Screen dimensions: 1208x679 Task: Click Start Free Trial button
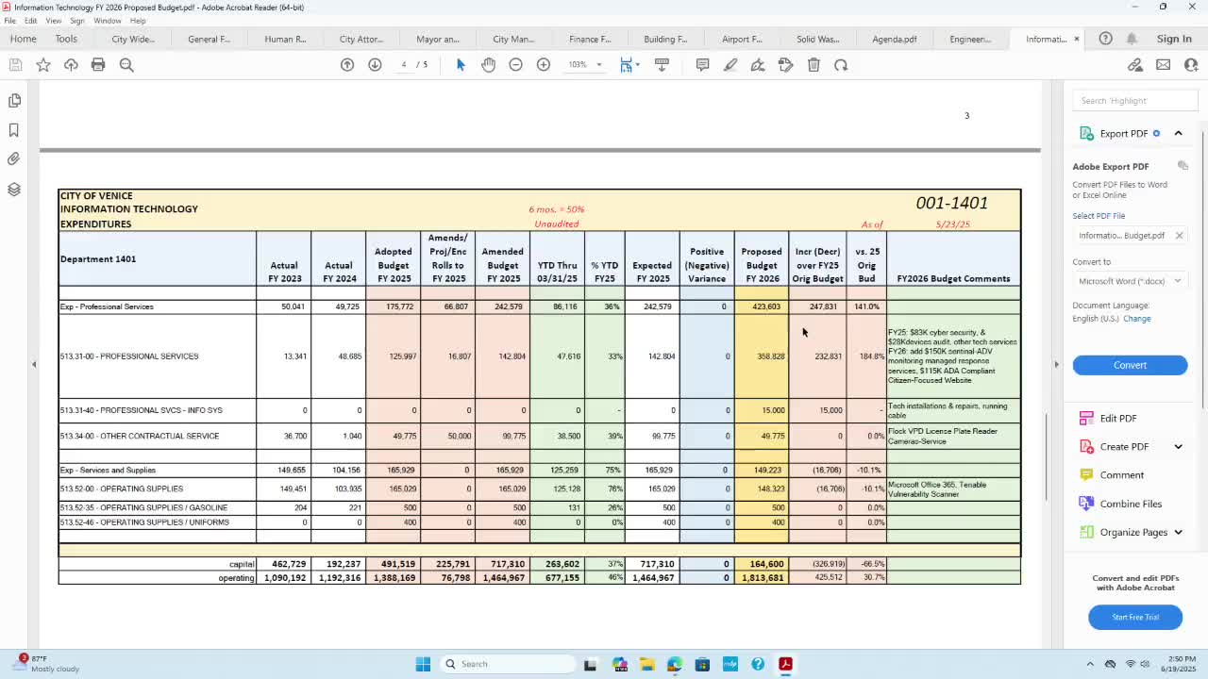pos(1135,617)
